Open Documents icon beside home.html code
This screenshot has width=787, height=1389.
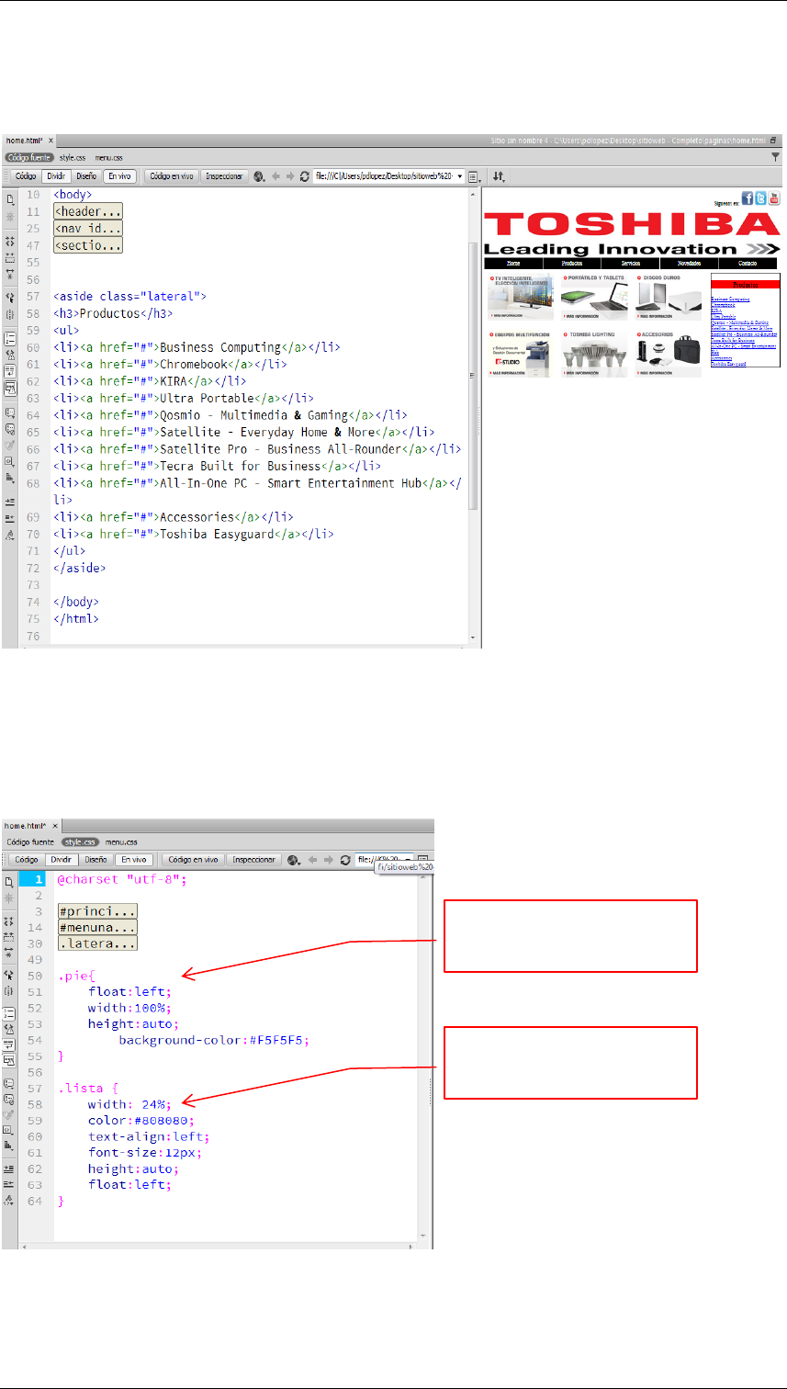(x=10, y=200)
